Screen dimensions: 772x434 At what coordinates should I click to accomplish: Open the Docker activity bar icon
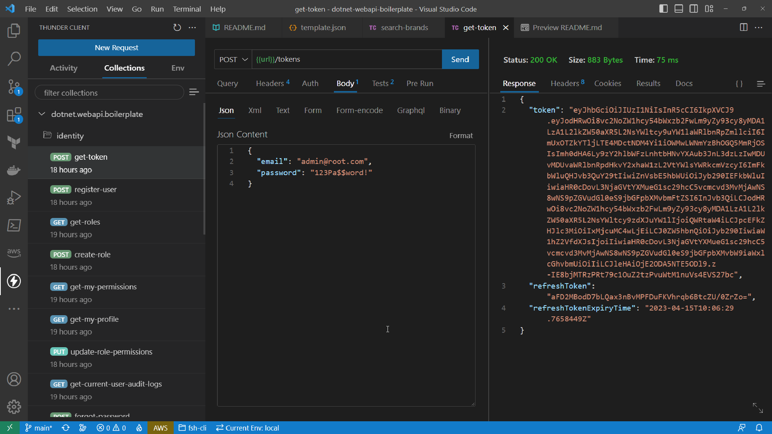click(x=14, y=170)
